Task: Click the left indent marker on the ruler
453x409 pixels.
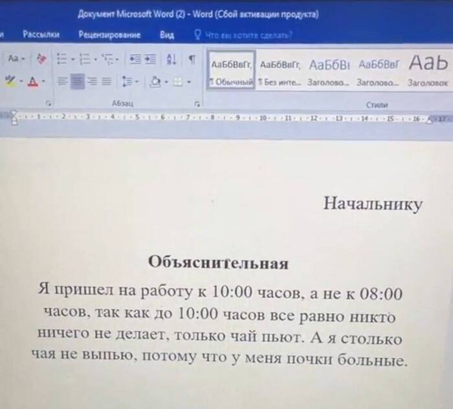Action: tap(14, 118)
